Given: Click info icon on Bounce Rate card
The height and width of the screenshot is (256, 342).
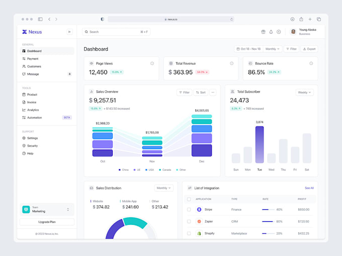Looking at the screenshot, I should 311,63.
